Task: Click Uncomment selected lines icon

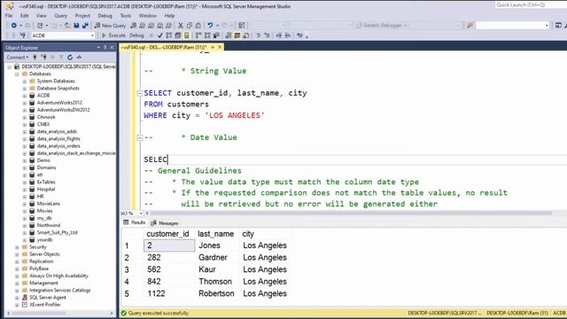Action: point(267,35)
